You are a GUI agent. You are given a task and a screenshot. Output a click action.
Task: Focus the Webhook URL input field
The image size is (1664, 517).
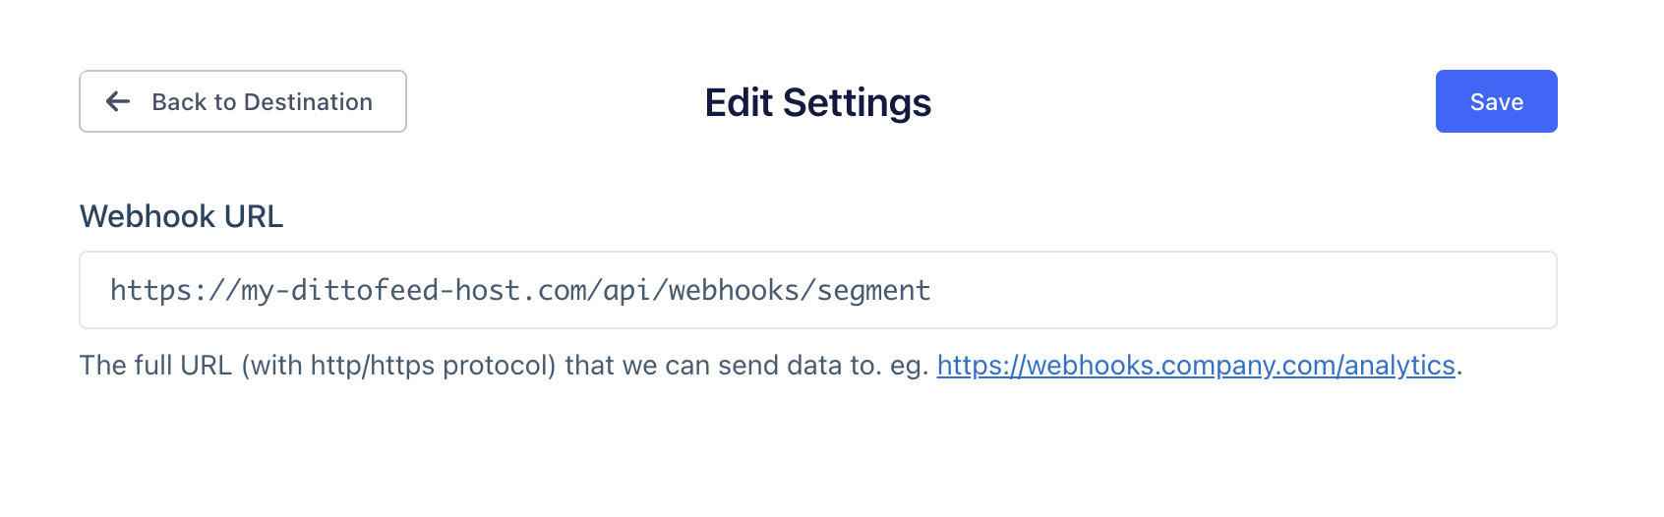(817, 290)
